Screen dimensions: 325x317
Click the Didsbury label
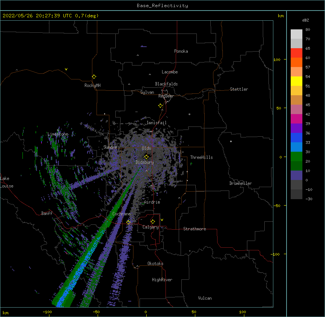(x=145, y=162)
